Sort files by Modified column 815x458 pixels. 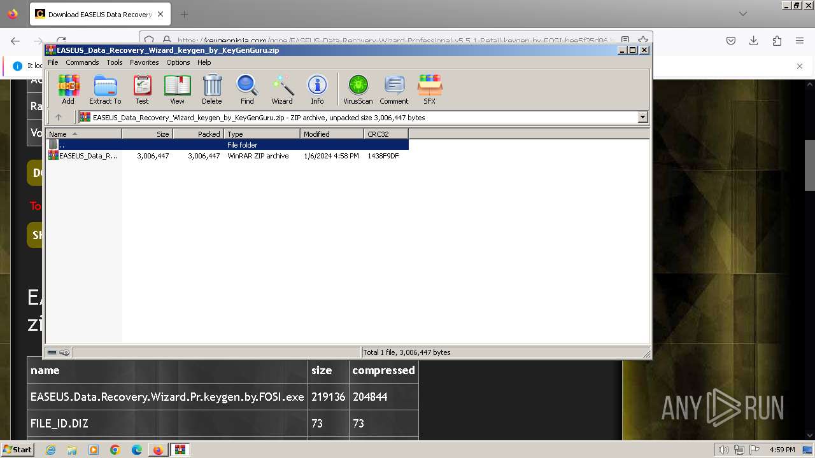(332, 134)
